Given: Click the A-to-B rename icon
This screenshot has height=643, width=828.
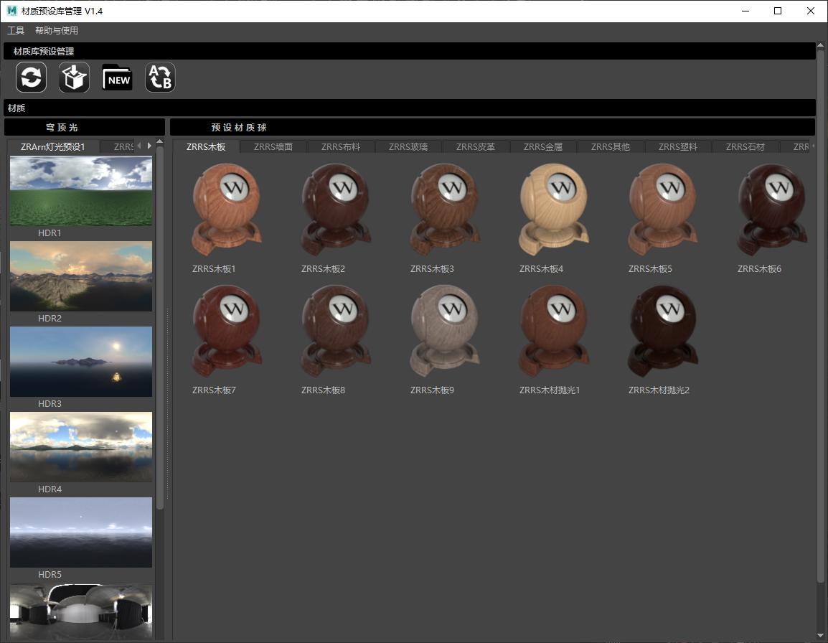Looking at the screenshot, I should pos(160,78).
